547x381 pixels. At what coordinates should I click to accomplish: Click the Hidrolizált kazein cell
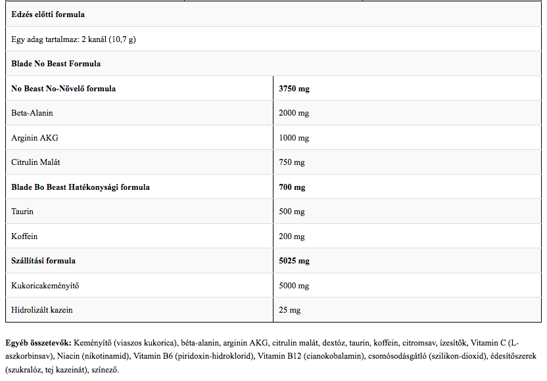click(x=42, y=310)
